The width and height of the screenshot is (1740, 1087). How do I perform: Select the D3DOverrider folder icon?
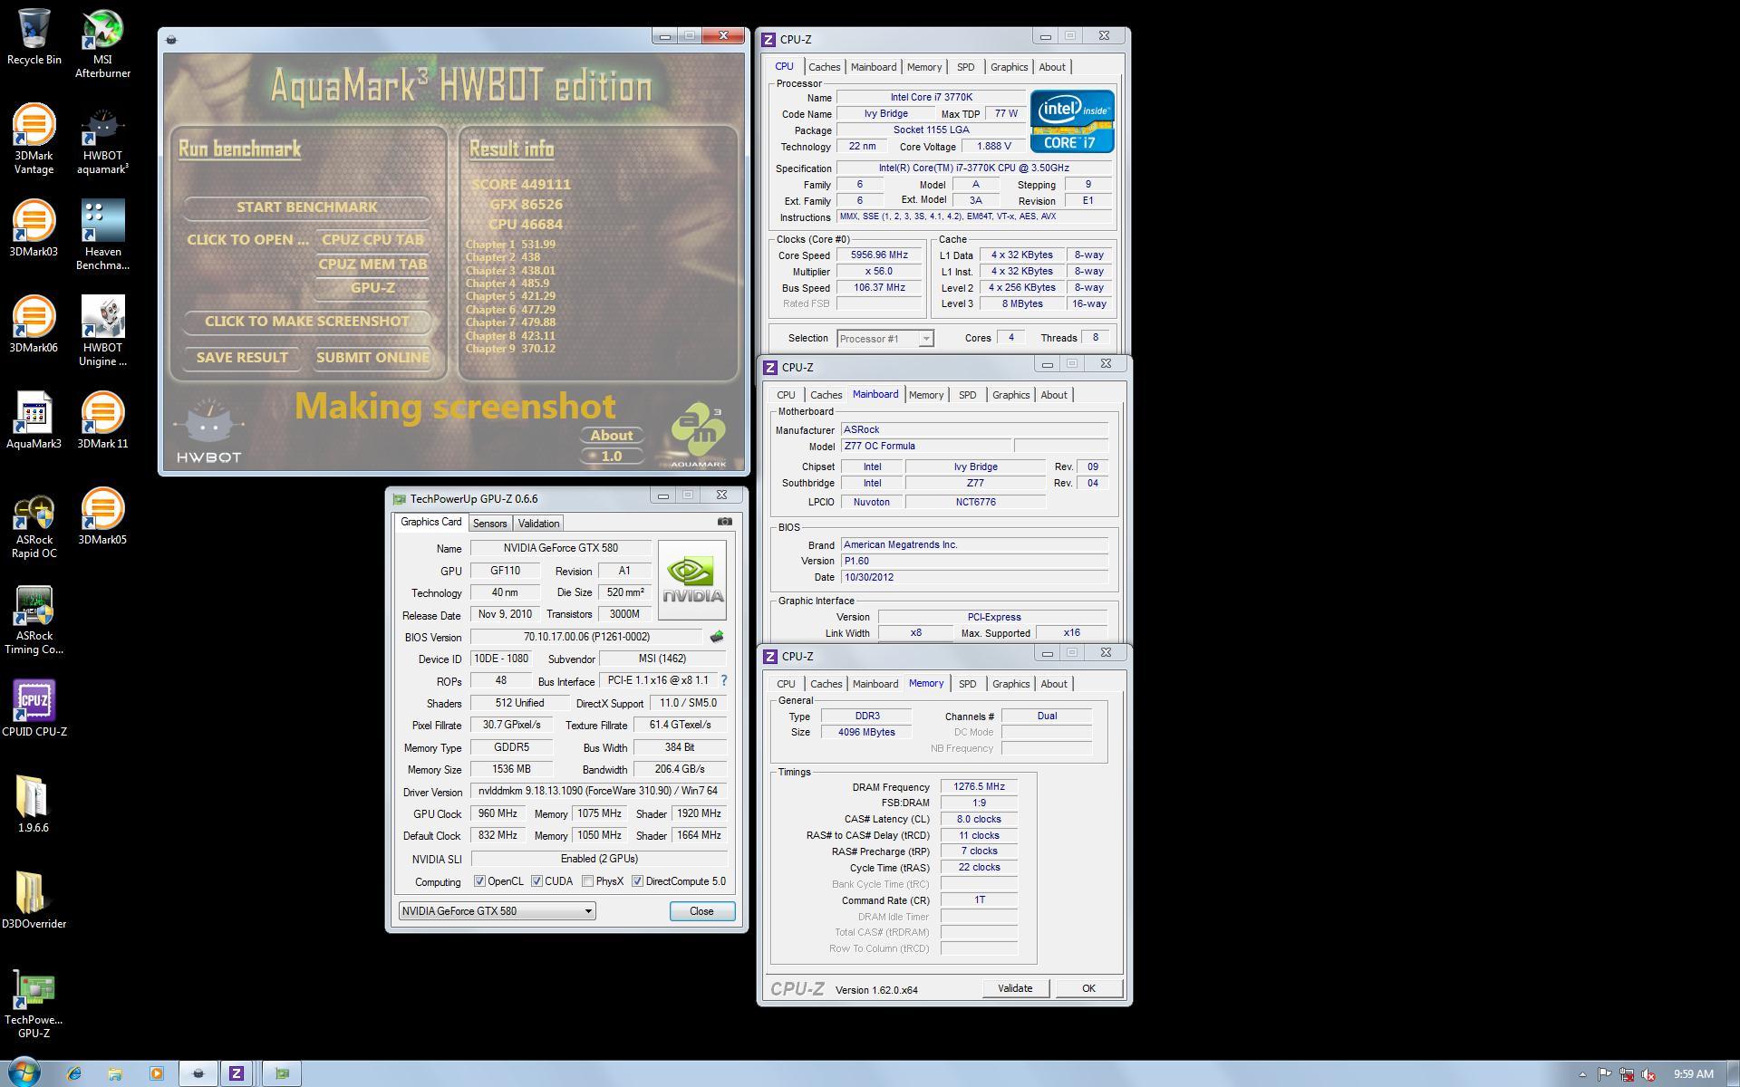point(34,901)
